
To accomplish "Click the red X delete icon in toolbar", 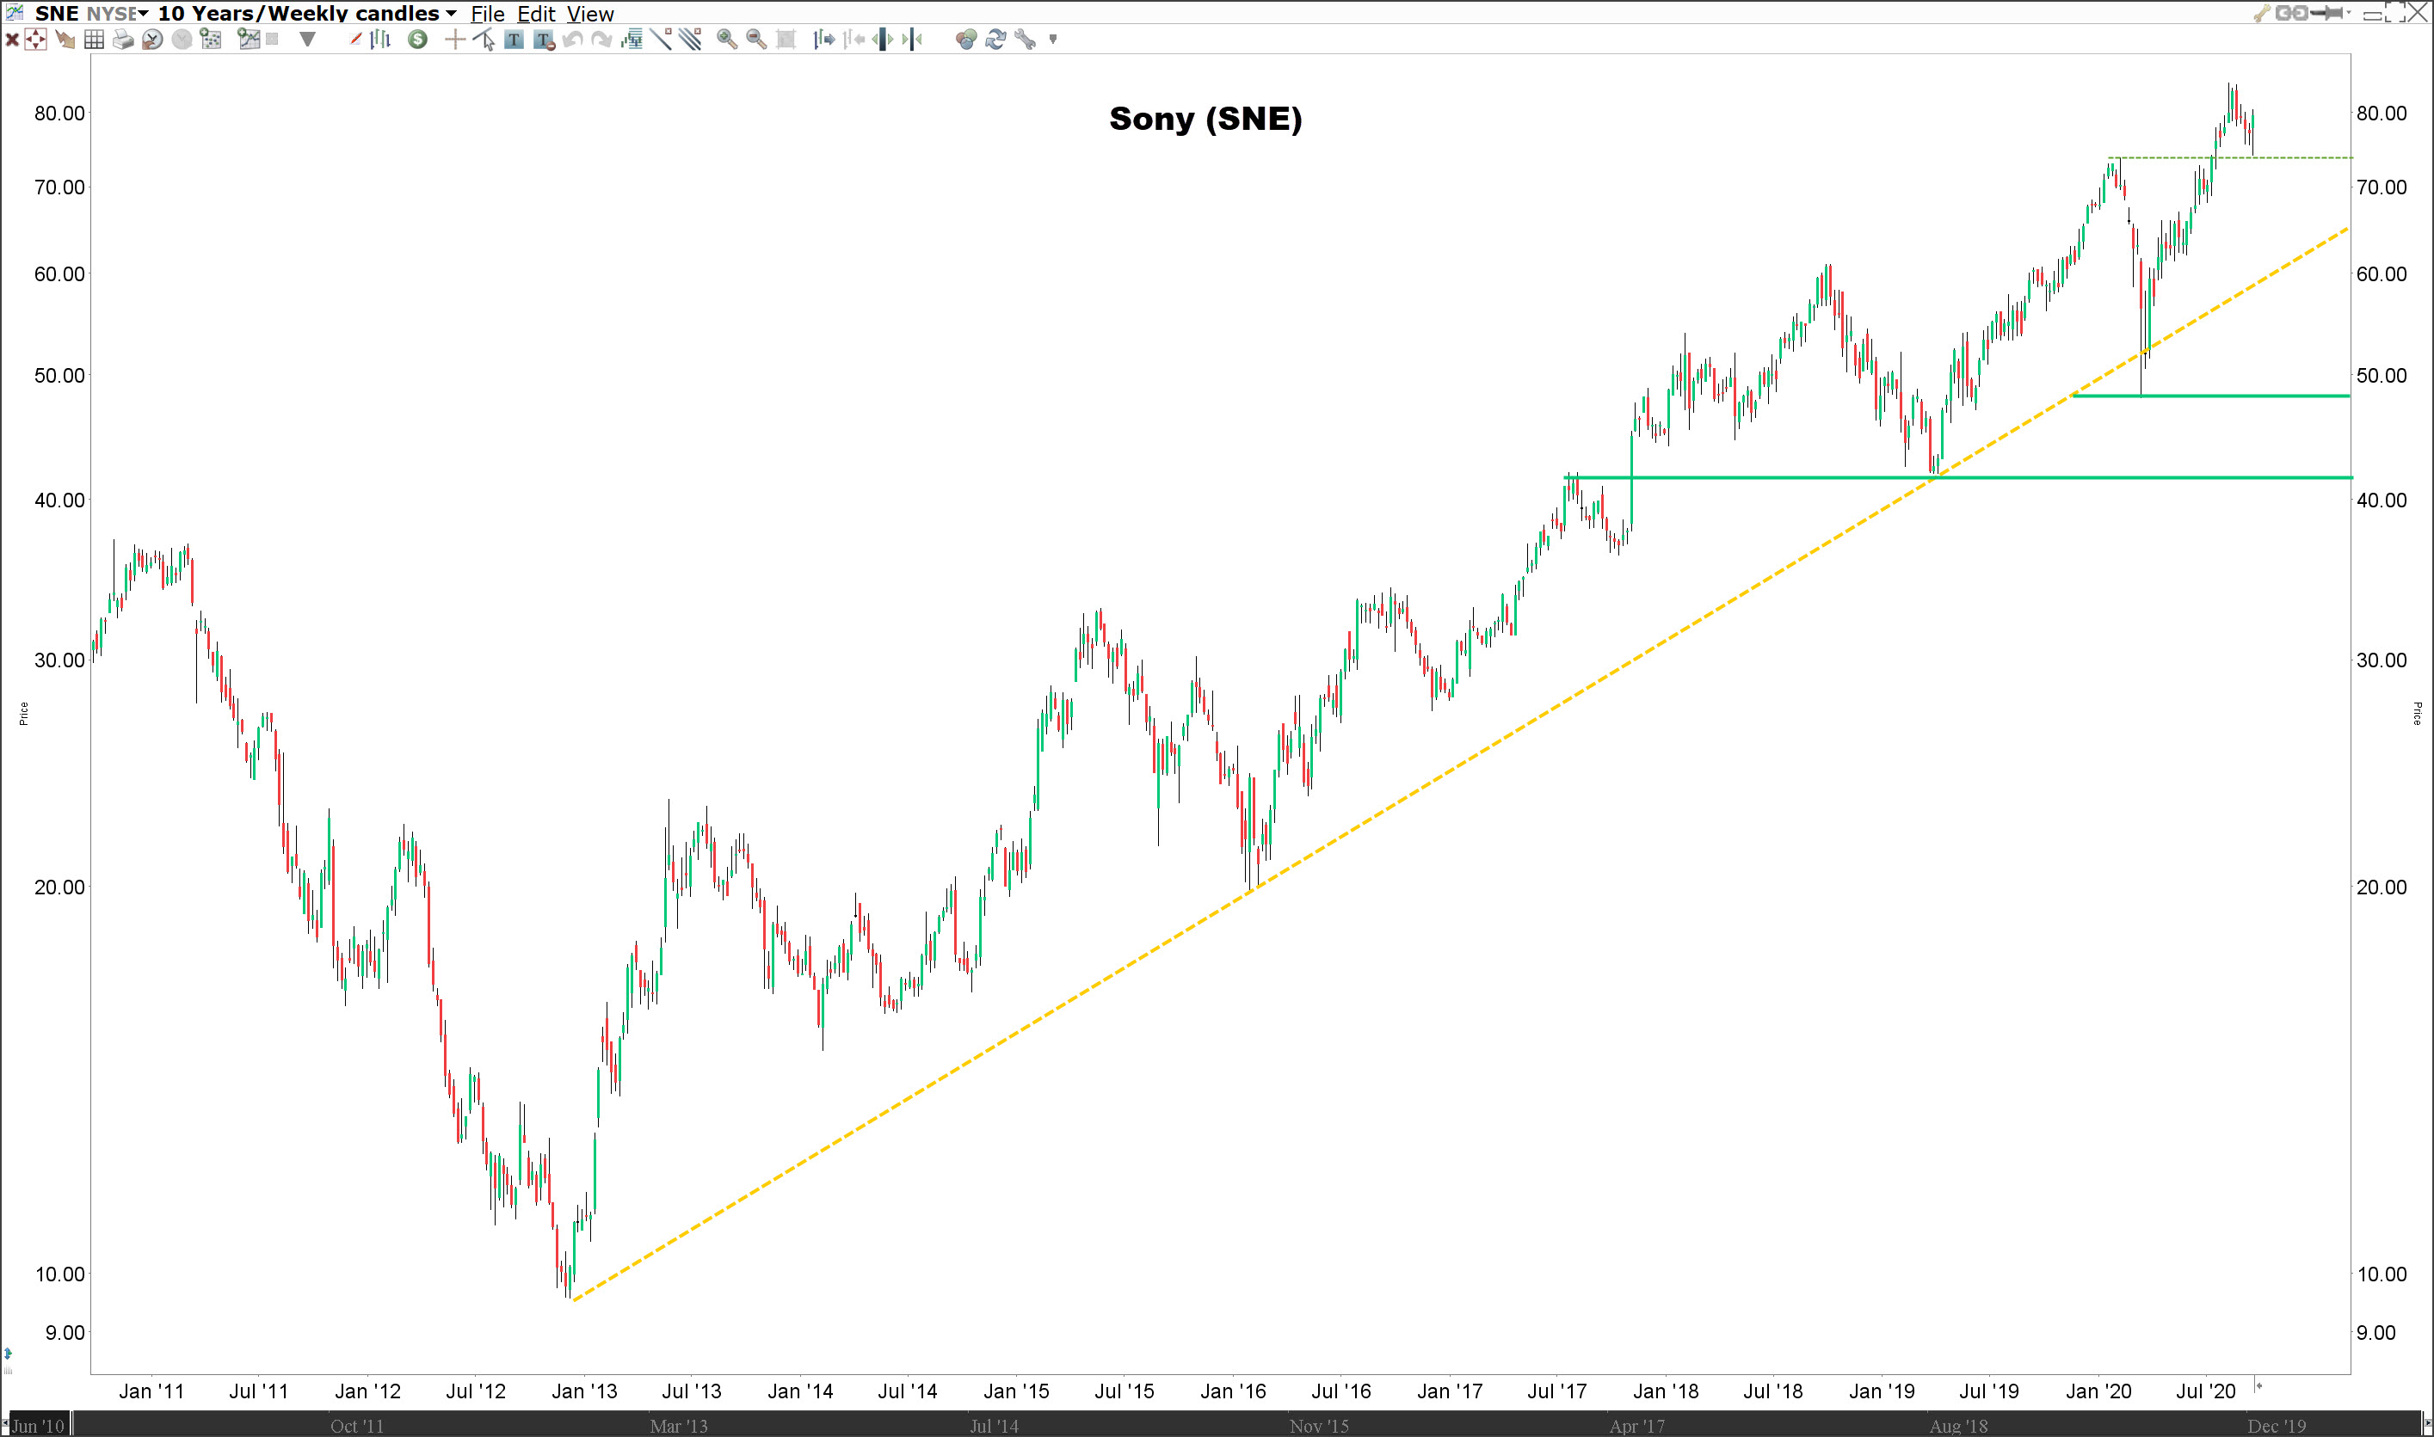I will tap(13, 40).
